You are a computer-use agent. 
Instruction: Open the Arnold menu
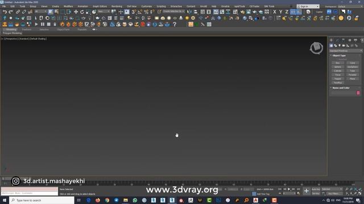click(204, 6)
